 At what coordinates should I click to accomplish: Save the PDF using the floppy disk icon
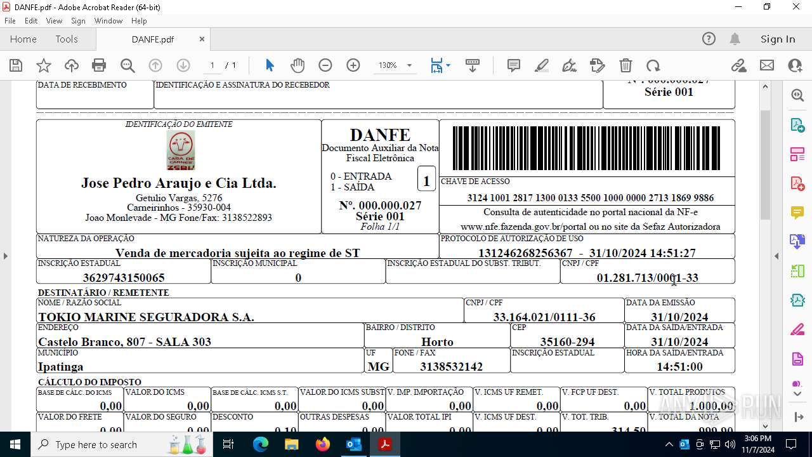16,65
